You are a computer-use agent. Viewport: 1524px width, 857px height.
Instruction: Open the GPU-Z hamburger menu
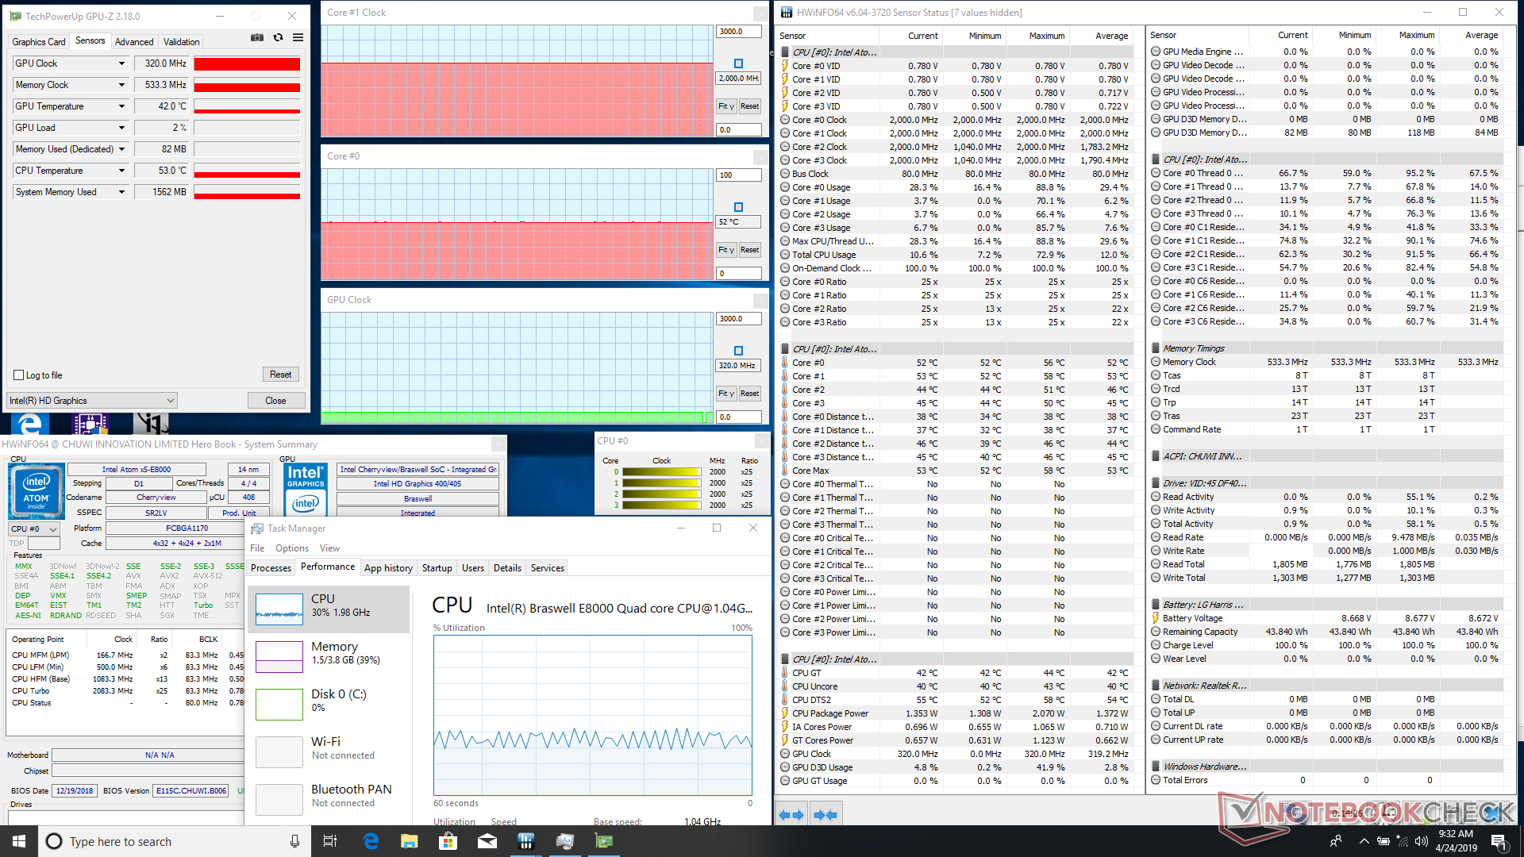[x=298, y=37]
